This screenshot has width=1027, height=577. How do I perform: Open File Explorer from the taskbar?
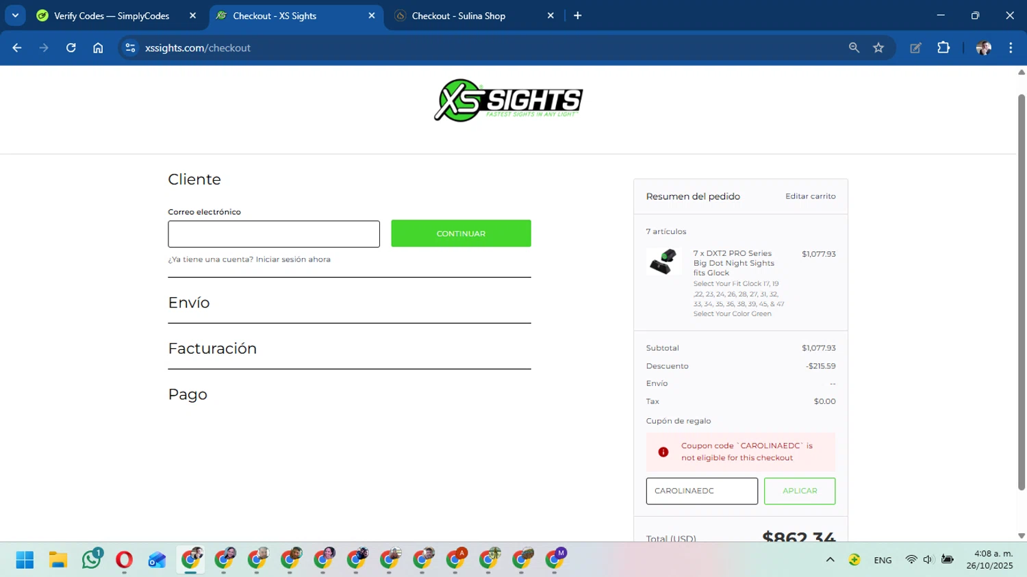point(58,560)
